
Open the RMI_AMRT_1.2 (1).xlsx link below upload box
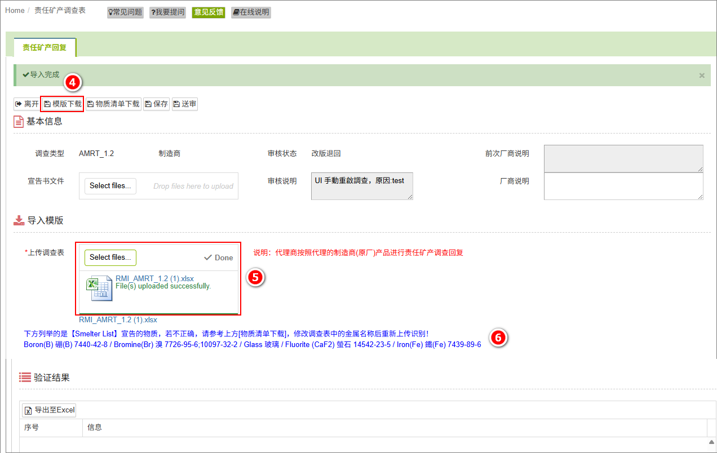pos(118,320)
